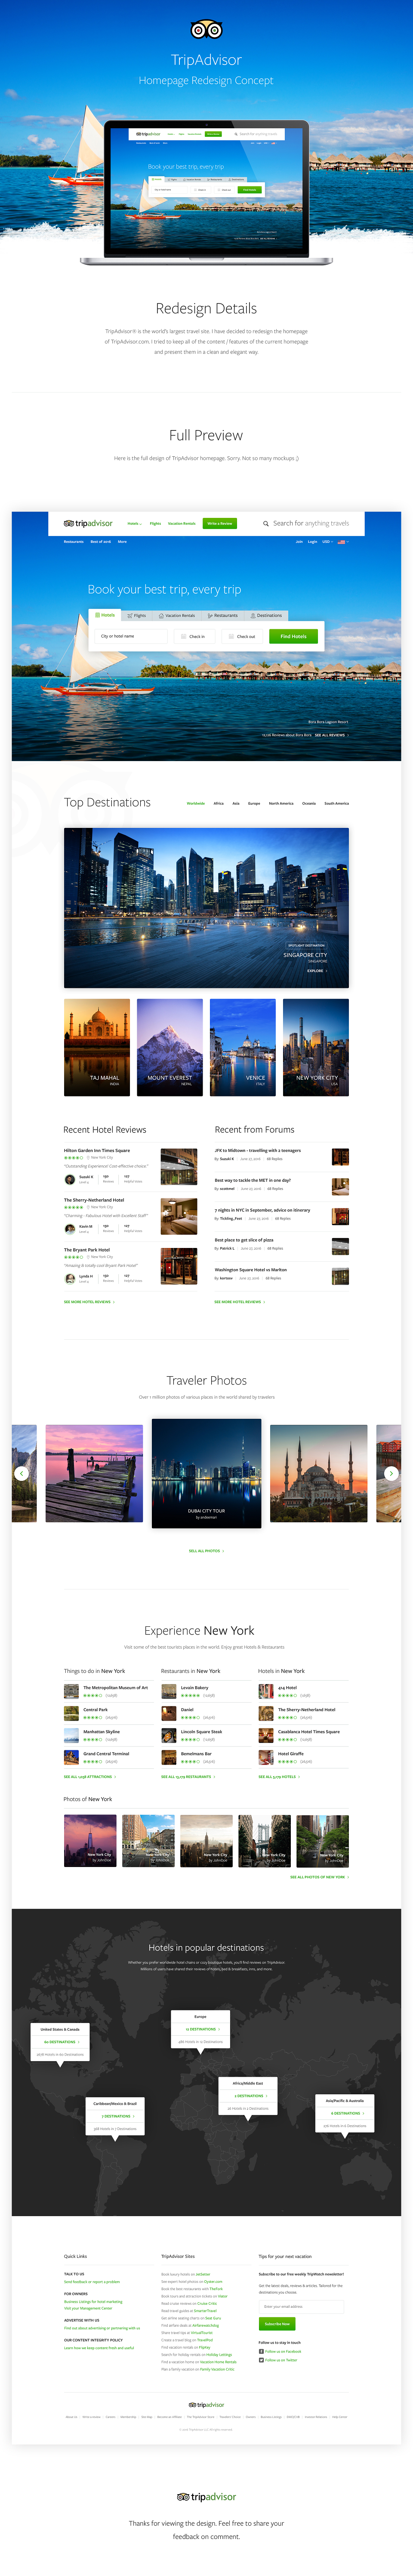Focus the Search for anything travels field
Viewport: 413px width, 2576px height.
click(x=311, y=523)
